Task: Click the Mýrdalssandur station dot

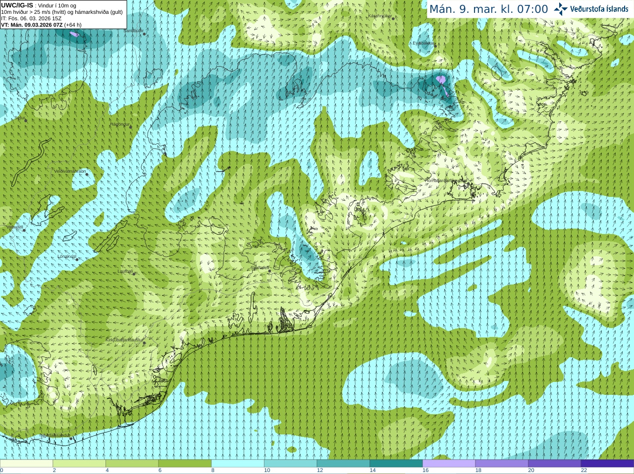Action: 71,438
